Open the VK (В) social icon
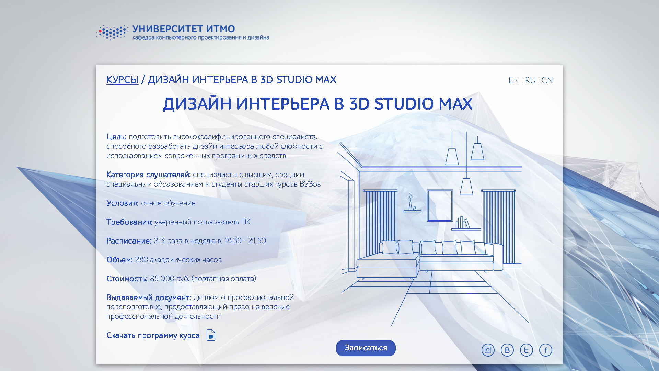Screen dimensions: 659x371 tap(507, 350)
